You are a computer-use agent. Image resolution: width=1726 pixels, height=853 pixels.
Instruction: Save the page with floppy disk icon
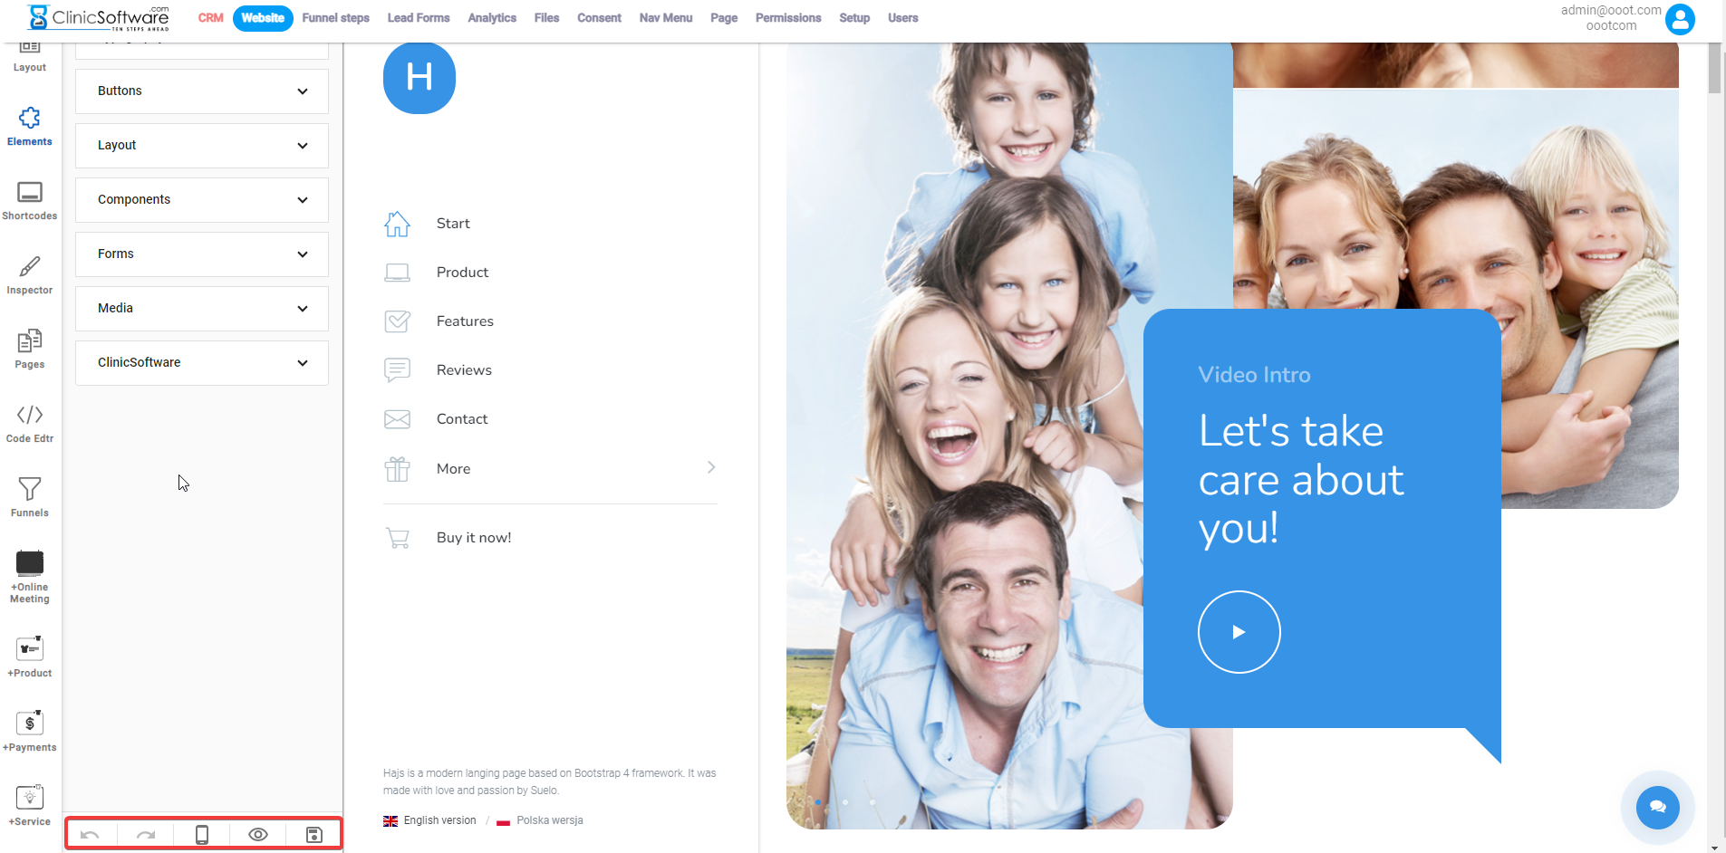point(313,835)
